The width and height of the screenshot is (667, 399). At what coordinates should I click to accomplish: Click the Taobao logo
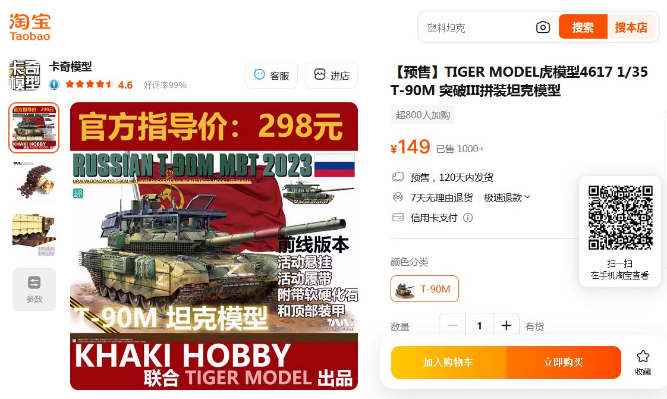30,27
